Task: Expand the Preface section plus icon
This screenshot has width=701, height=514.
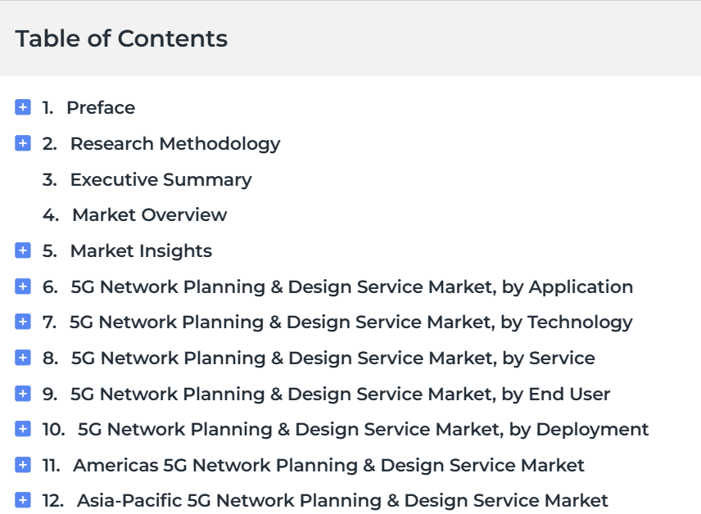Action: coord(23,107)
